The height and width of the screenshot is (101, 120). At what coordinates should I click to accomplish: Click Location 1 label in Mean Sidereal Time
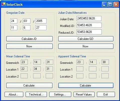(12, 70)
